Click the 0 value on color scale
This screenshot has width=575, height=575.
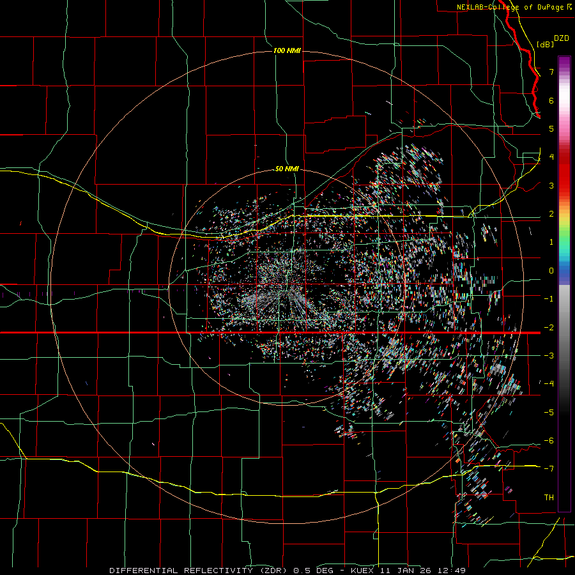[551, 270]
